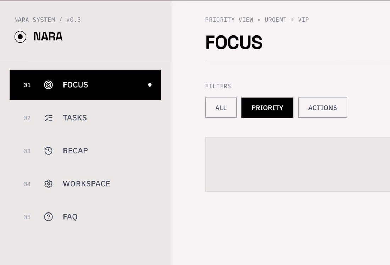390x265 pixels.
Task: Click the Workspace gear icon
Action: pyautogui.click(x=49, y=184)
